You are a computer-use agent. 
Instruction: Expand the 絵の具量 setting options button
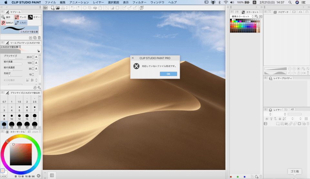pyautogui.click(x=36, y=63)
